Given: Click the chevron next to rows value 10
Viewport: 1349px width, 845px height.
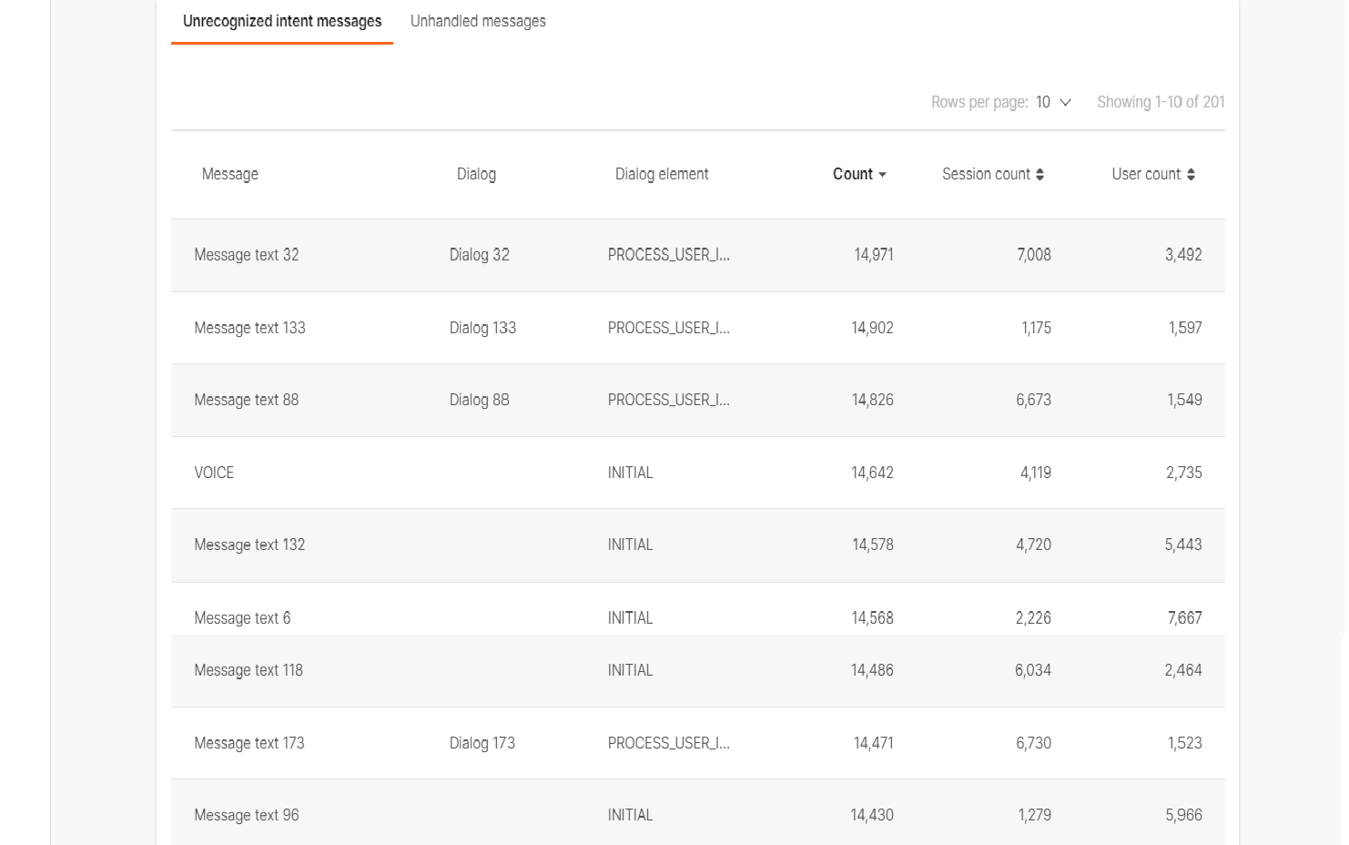Looking at the screenshot, I should tap(1066, 102).
